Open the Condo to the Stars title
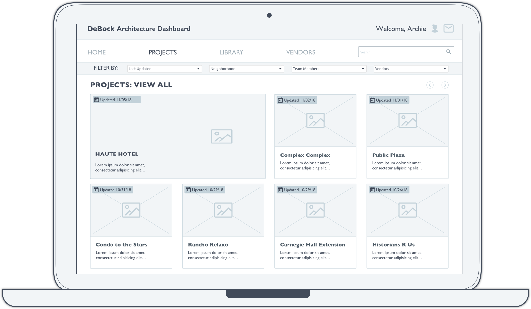This screenshot has width=531, height=309. tap(121, 245)
